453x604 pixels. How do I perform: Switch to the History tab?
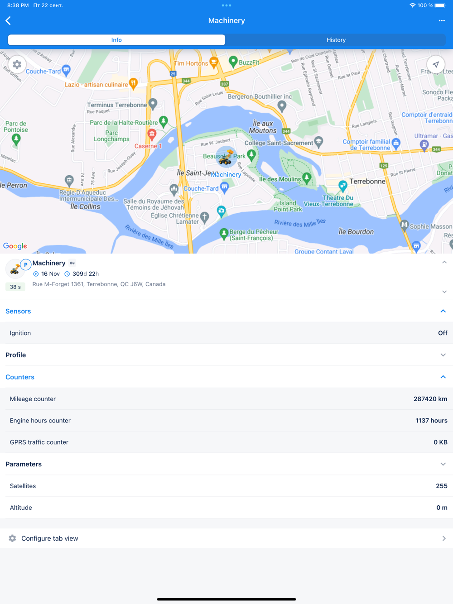point(336,40)
